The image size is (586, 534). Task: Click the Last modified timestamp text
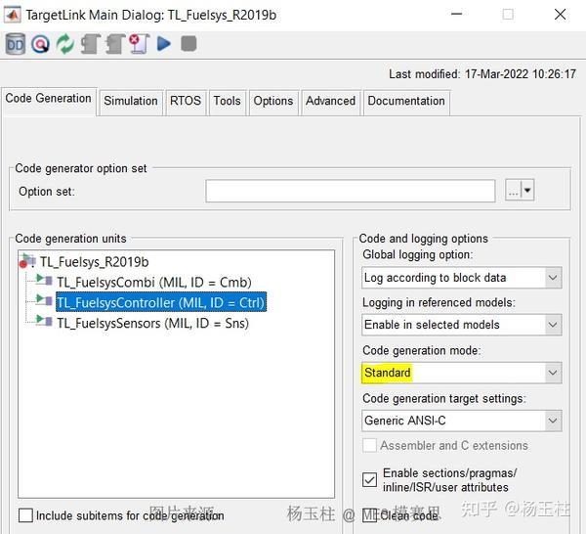tap(482, 74)
